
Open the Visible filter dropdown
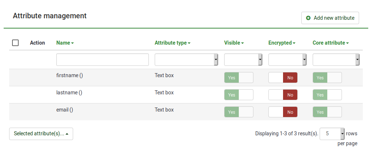coord(243,60)
